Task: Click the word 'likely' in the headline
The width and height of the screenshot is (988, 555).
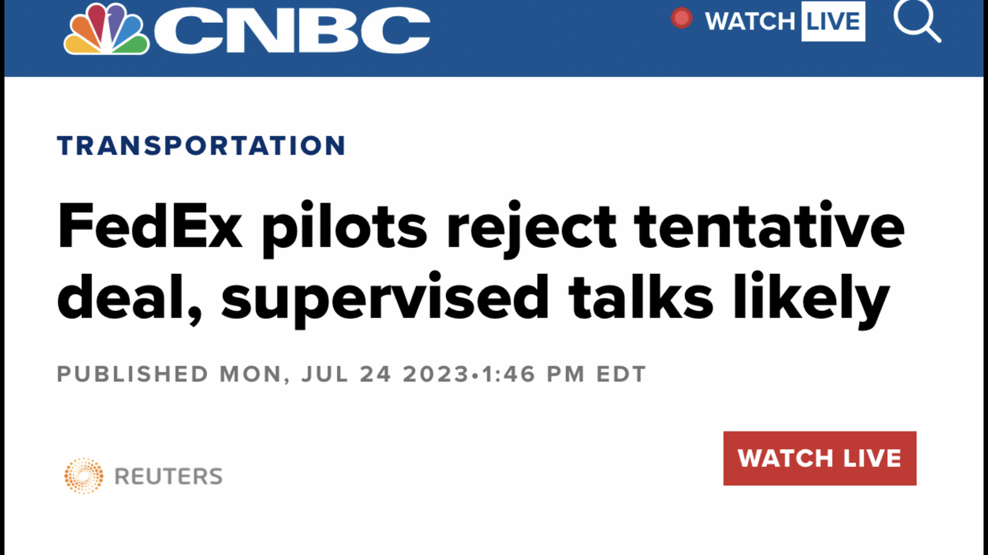Action: tap(812, 298)
